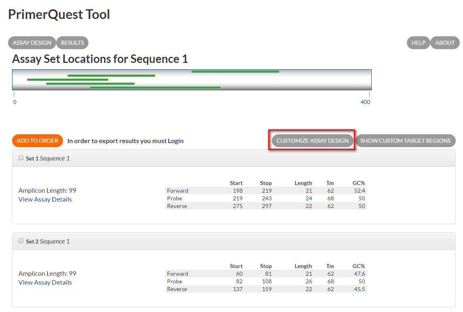Click Stop value 297 in Set 1
The width and height of the screenshot is (463, 312).
(x=267, y=206)
